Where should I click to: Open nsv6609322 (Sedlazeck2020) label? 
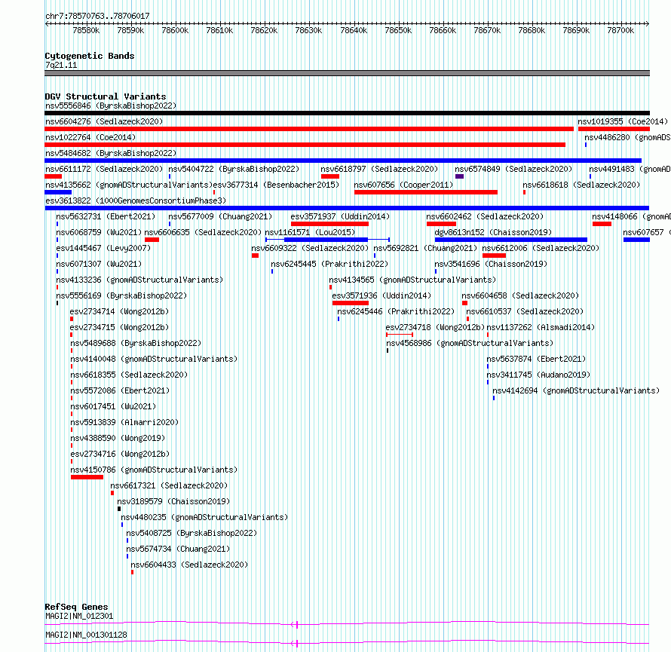310,248
